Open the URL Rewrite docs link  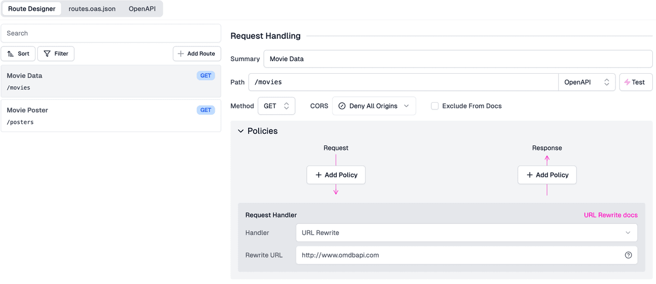coord(611,215)
